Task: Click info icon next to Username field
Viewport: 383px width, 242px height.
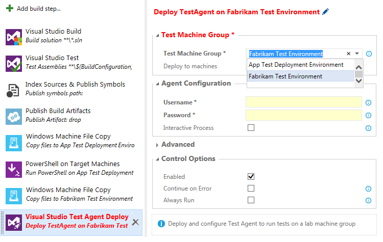Action: (369, 102)
